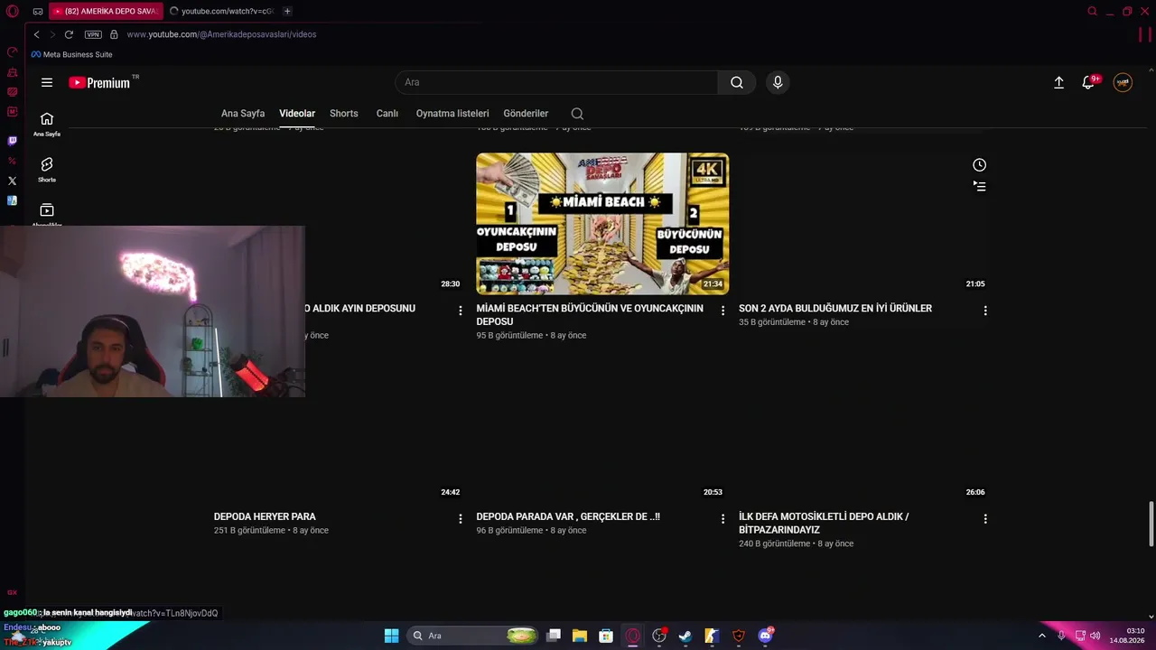Open new browser tab with plus

pyautogui.click(x=287, y=12)
